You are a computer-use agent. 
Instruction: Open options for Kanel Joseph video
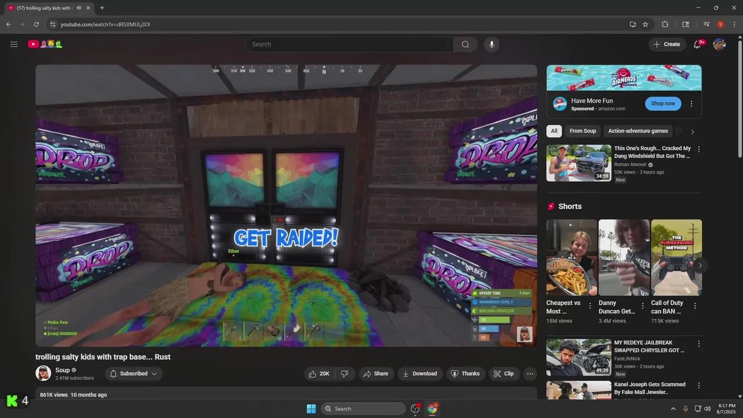coord(699,385)
